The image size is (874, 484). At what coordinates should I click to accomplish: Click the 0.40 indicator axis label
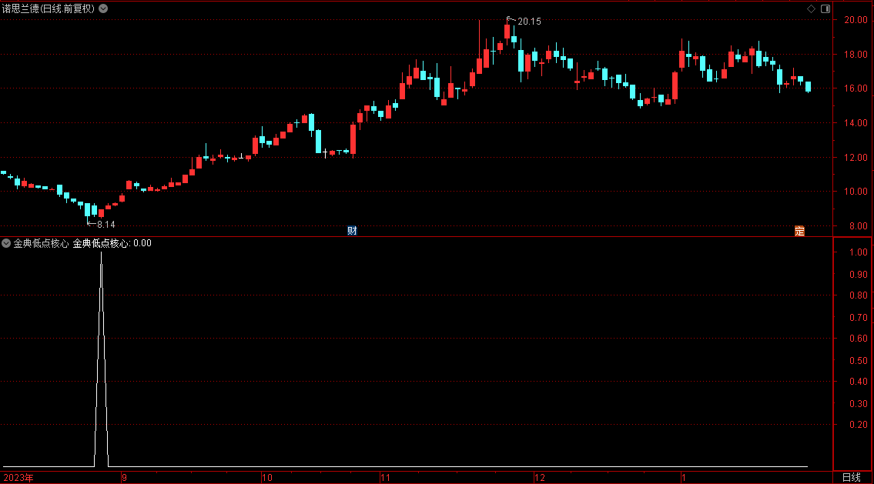pyautogui.click(x=859, y=382)
